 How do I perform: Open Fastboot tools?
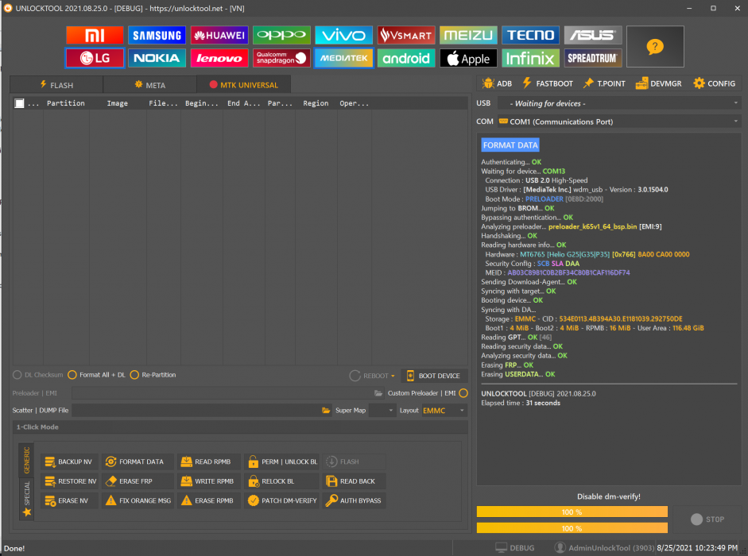(x=548, y=83)
